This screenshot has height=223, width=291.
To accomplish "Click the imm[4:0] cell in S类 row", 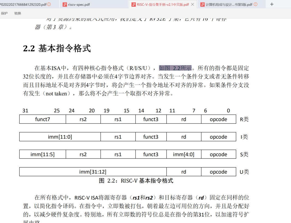I will [x=184, y=154].
